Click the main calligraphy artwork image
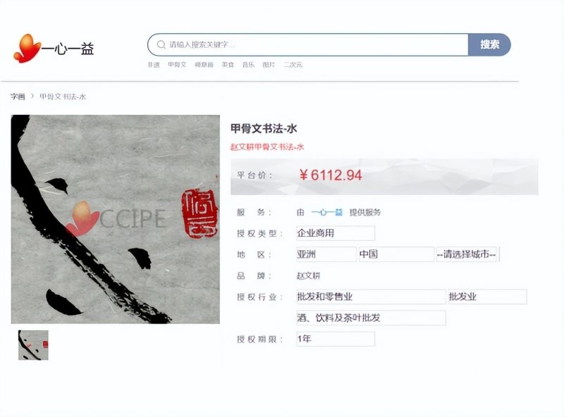Image resolution: width=564 pixels, height=417 pixels. click(116, 219)
